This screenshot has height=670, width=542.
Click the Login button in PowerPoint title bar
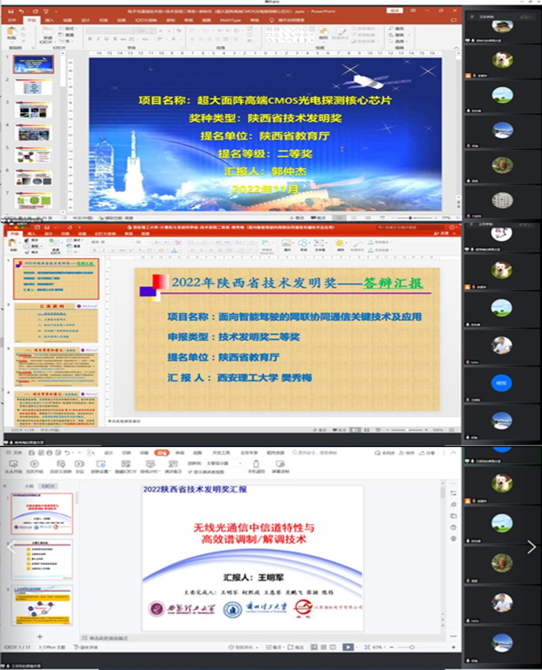(x=394, y=11)
